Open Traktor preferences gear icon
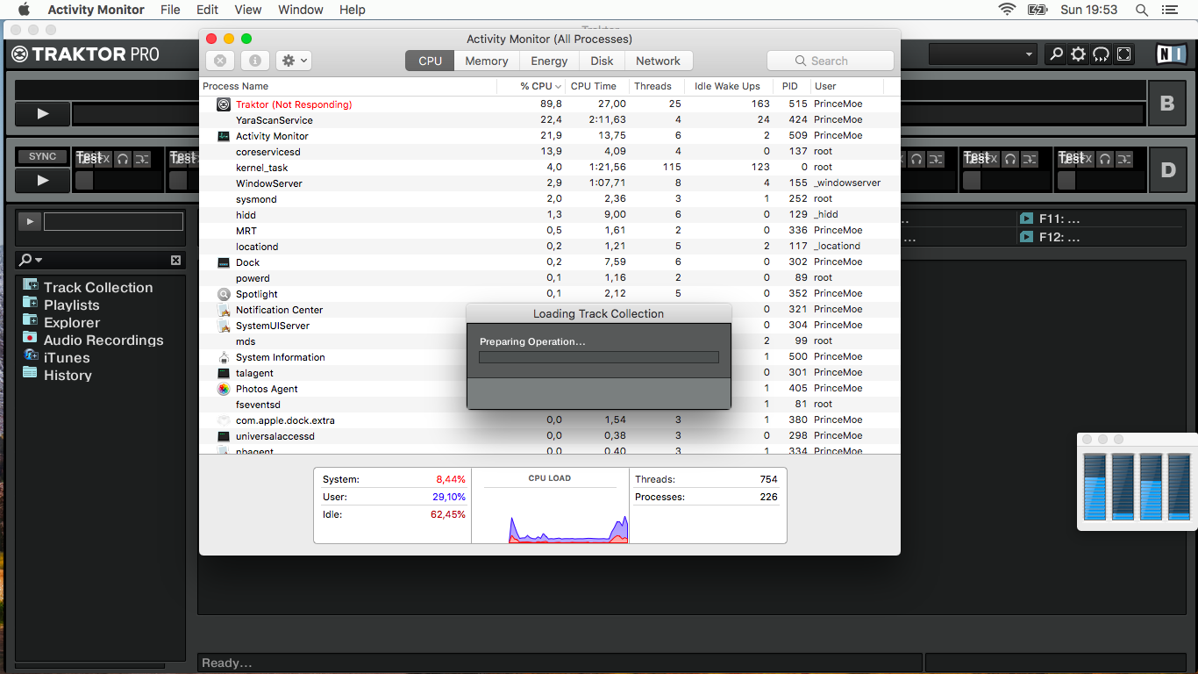Viewport: 1198px width, 674px height. tap(1079, 54)
